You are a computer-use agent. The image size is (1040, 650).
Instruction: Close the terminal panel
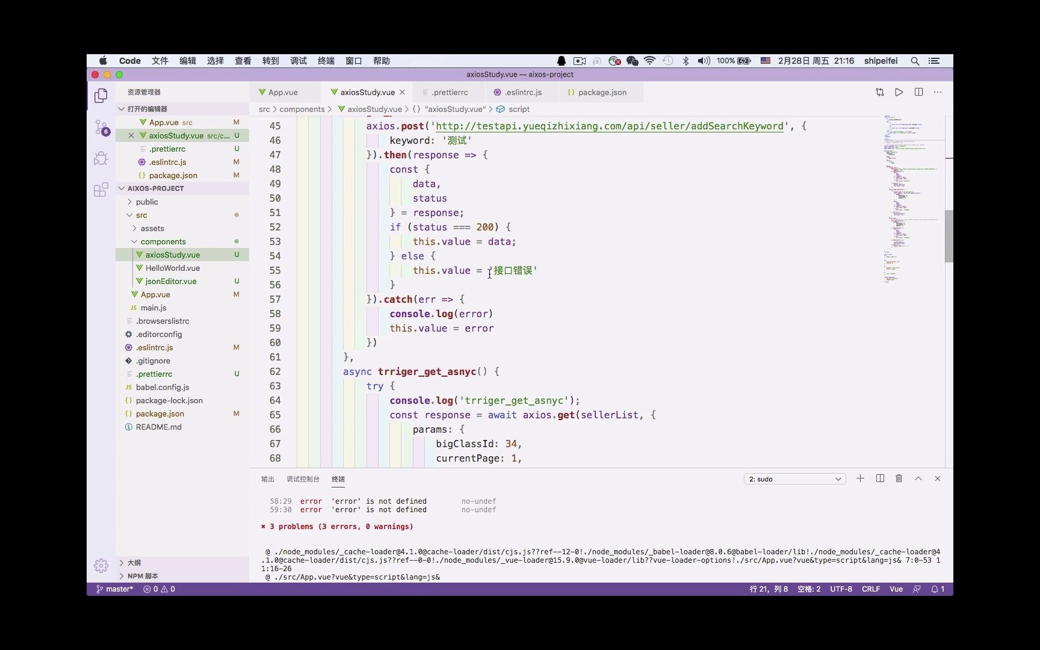point(938,478)
